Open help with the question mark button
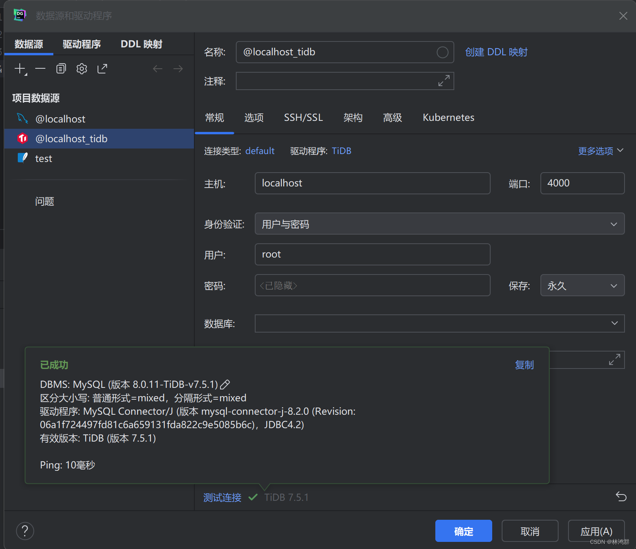 point(25,531)
